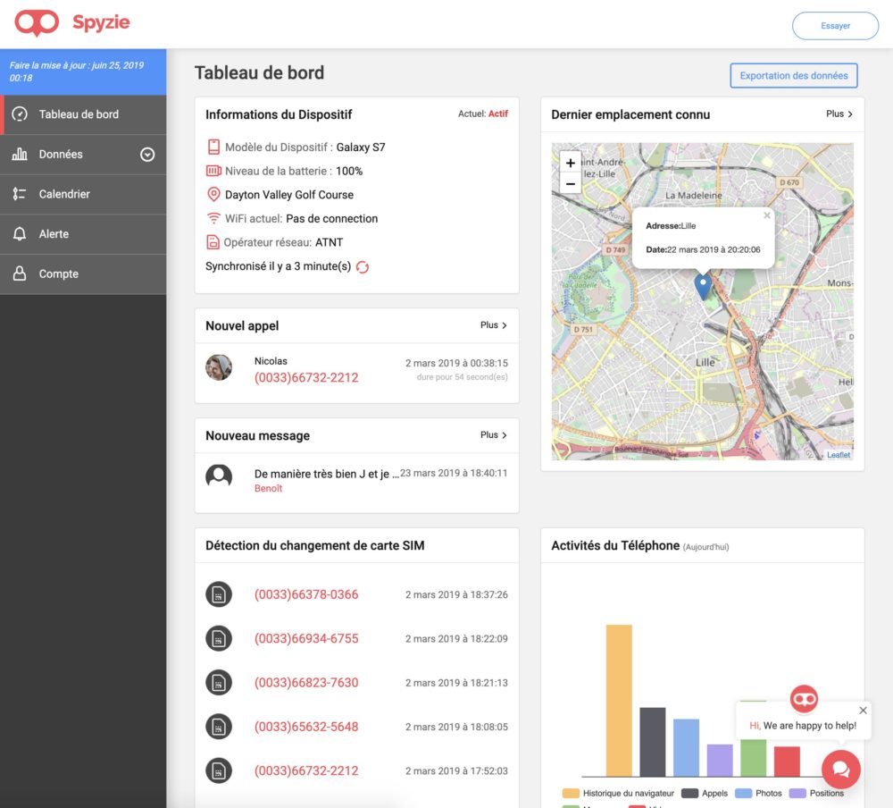Click the sync refresh icon
The height and width of the screenshot is (808, 893).
363,267
